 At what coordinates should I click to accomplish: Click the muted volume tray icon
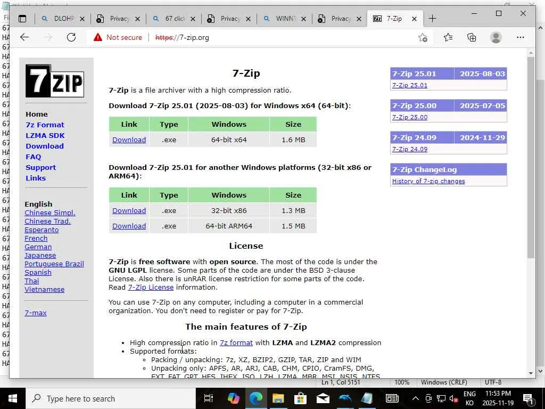[453, 399]
